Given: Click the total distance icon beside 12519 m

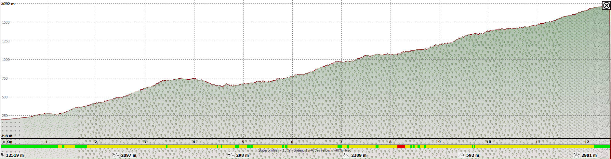Looking at the screenshot, I should pyautogui.click(x=3, y=155).
